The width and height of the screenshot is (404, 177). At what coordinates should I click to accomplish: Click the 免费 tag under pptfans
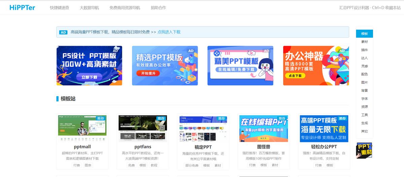131,165
